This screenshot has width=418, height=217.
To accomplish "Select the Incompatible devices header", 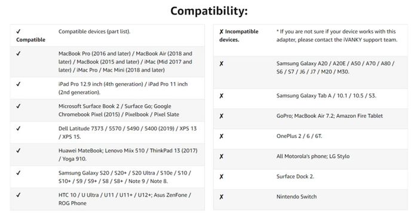I will pos(239,35).
